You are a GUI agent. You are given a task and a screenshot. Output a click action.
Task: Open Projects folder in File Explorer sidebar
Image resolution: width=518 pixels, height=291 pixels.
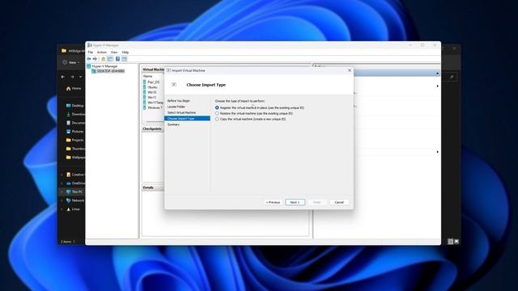point(75,140)
